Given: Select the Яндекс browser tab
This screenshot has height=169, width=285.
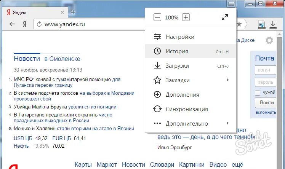Looking at the screenshot, I should [35, 12].
